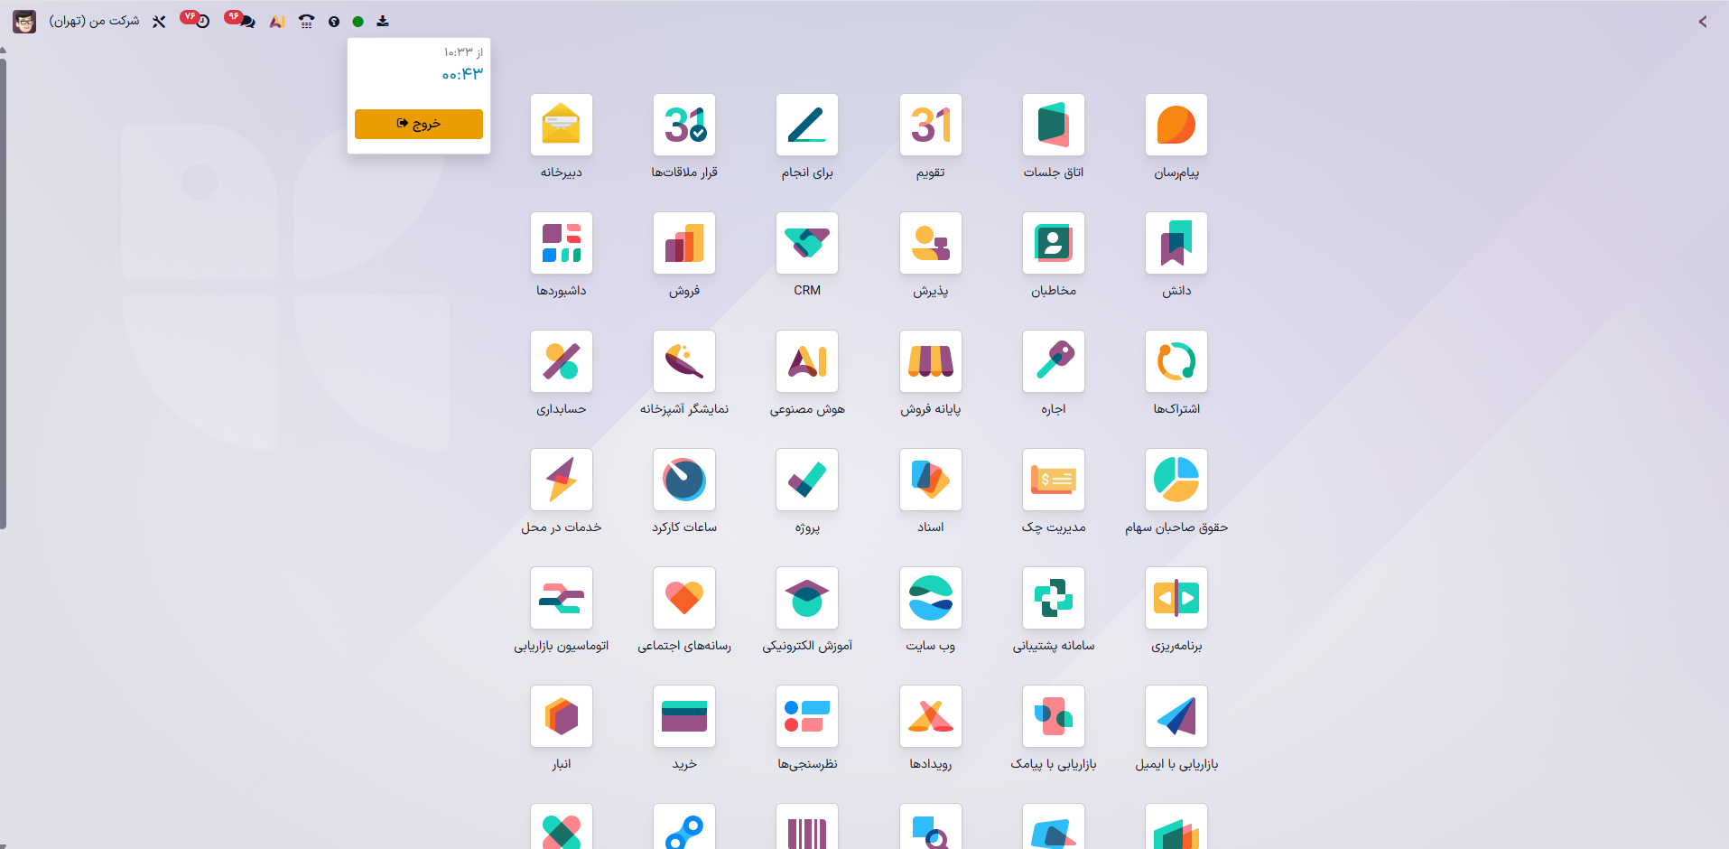This screenshot has width=1729, height=849.
Task: Launch the Accounting (حسابداری) app
Action: tap(562, 361)
